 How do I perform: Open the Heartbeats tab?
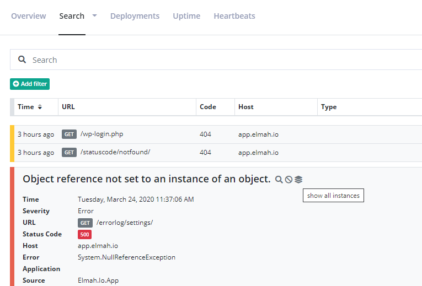point(234,16)
